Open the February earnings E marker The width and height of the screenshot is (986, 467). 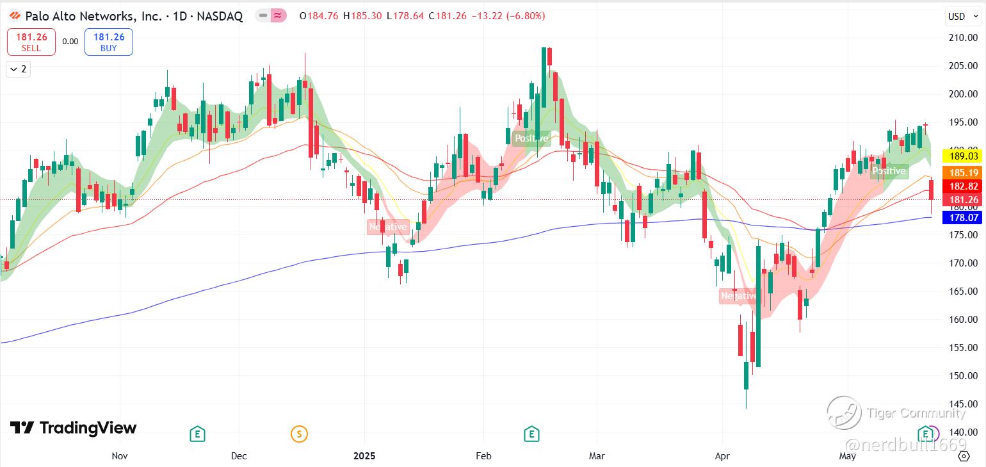[x=531, y=434]
